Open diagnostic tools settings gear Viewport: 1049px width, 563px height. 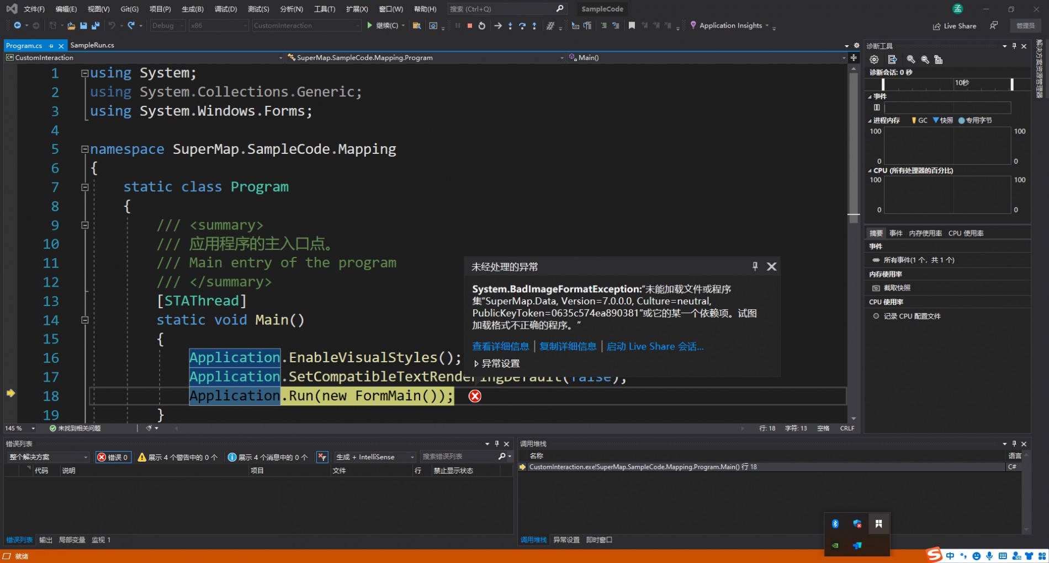click(874, 60)
